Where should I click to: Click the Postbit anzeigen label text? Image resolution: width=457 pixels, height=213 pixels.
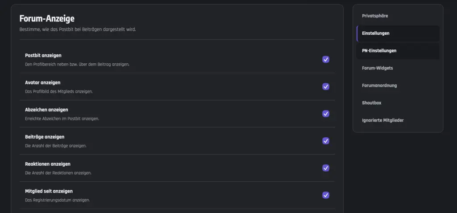click(43, 55)
